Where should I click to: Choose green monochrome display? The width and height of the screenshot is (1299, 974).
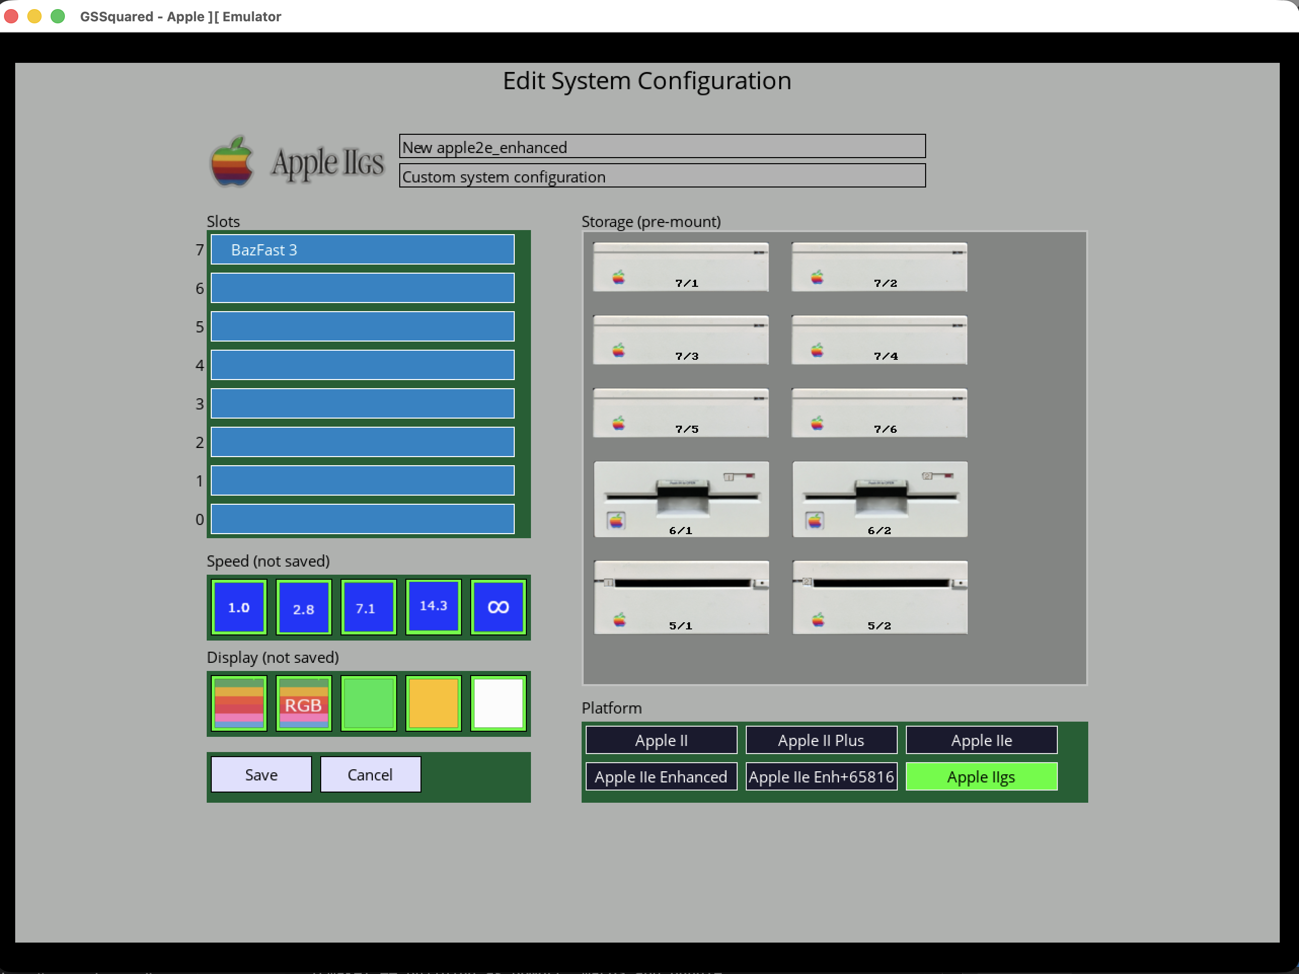tap(369, 704)
